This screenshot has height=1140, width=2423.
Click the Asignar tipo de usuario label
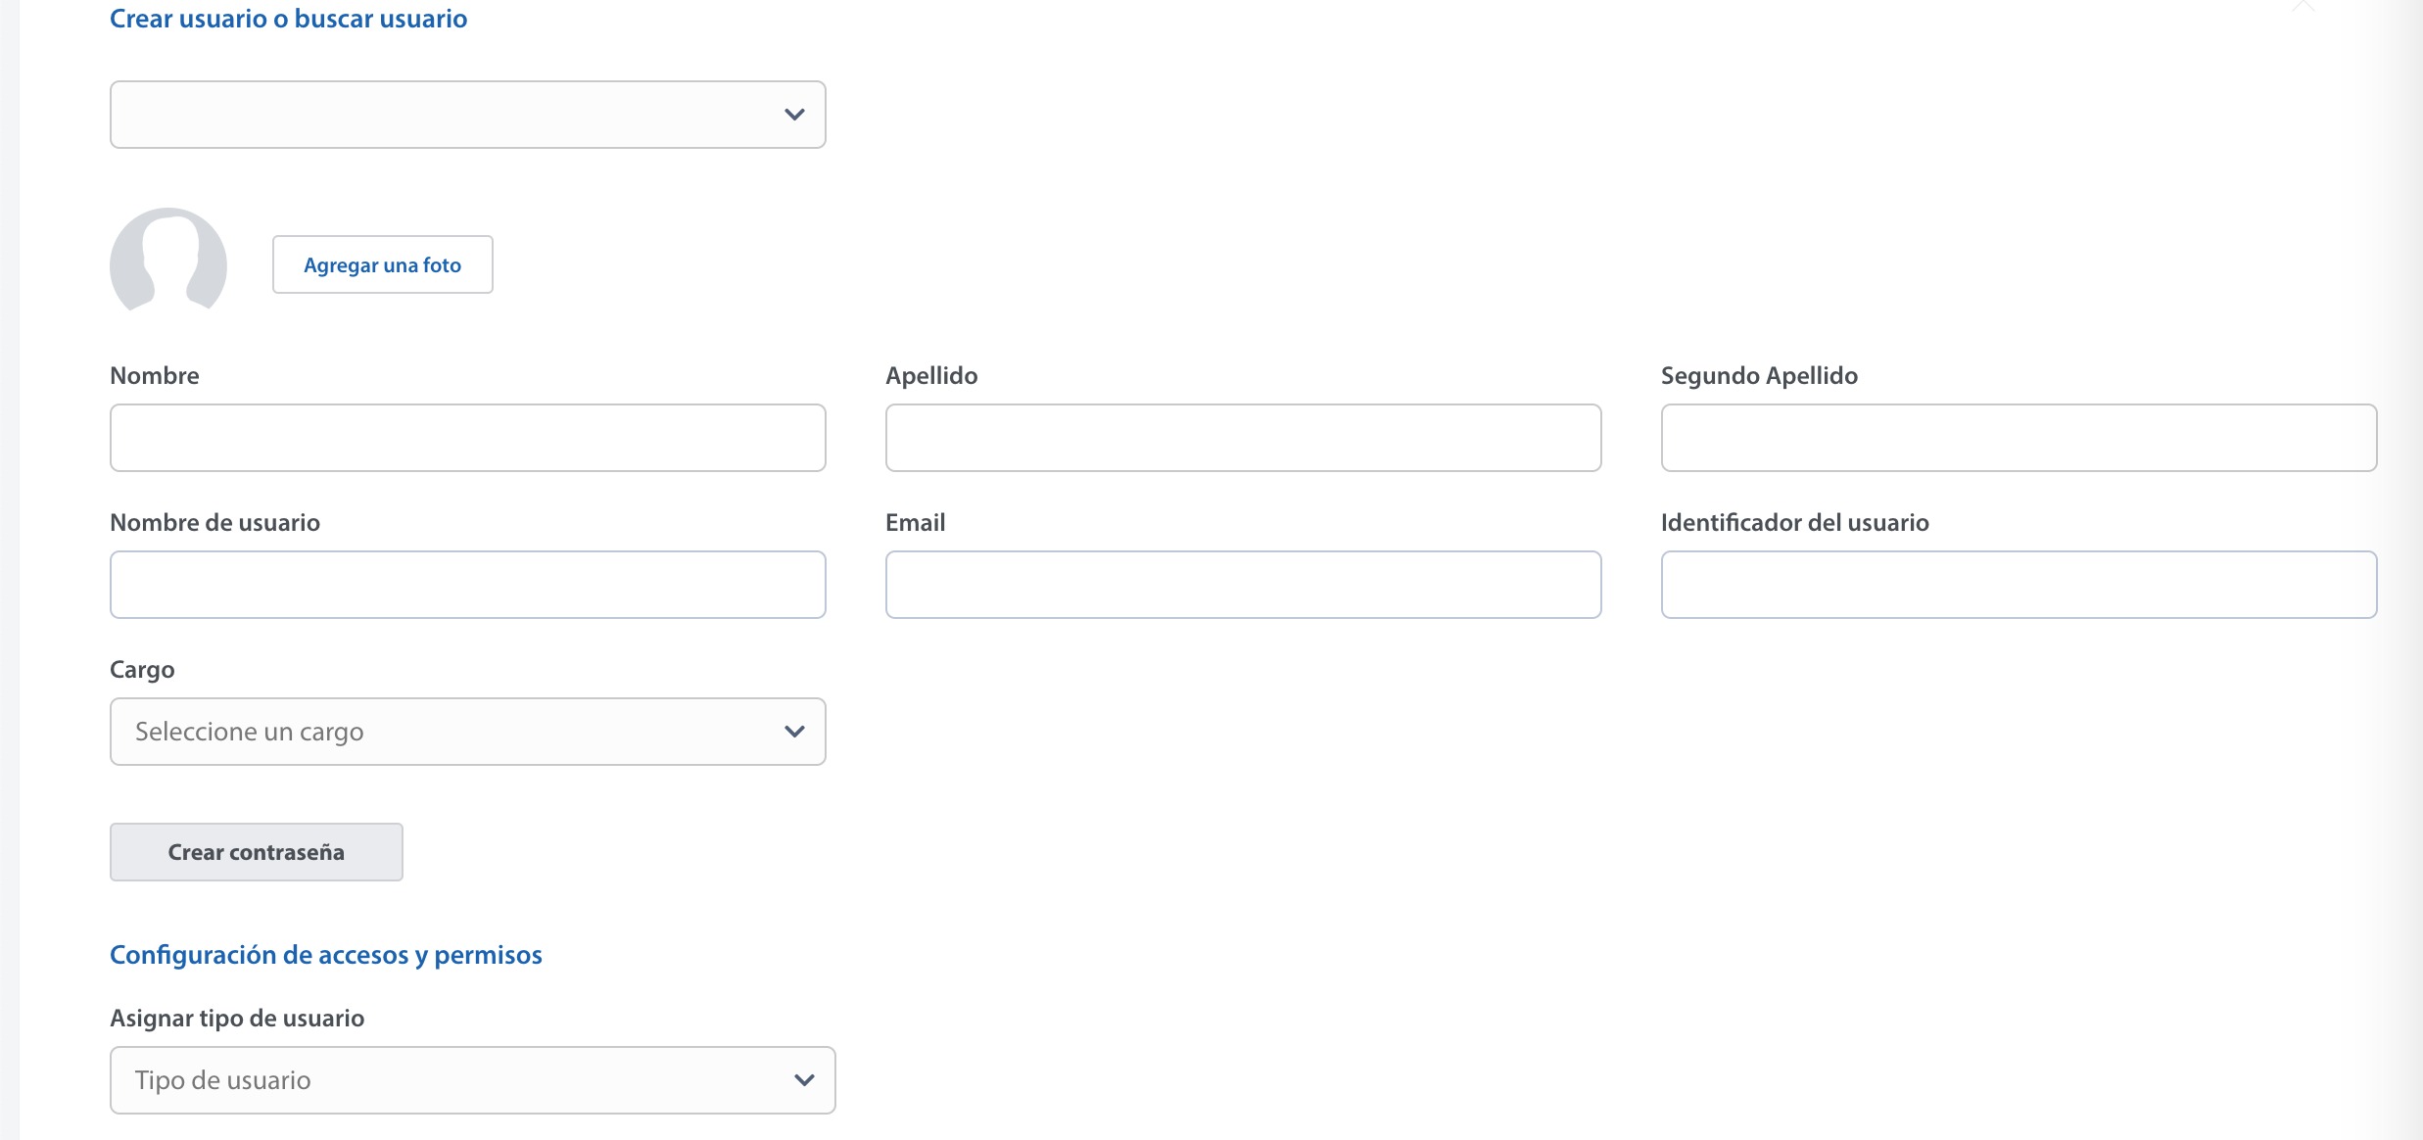point(237,1019)
